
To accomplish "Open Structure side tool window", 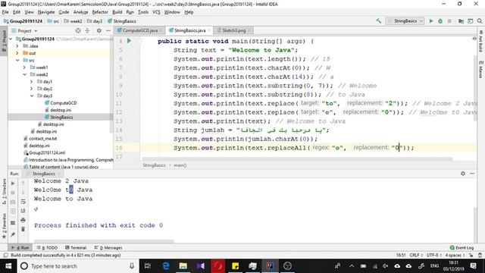I will tap(4, 191).
